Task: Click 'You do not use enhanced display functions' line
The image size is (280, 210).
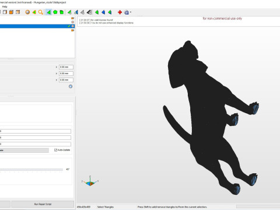Action: (106, 23)
